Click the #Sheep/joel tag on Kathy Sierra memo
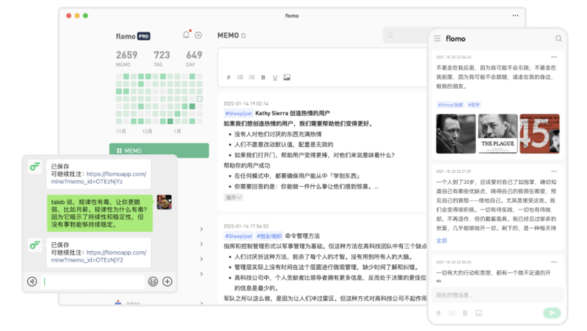 pyautogui.click(x=239, y=113)
